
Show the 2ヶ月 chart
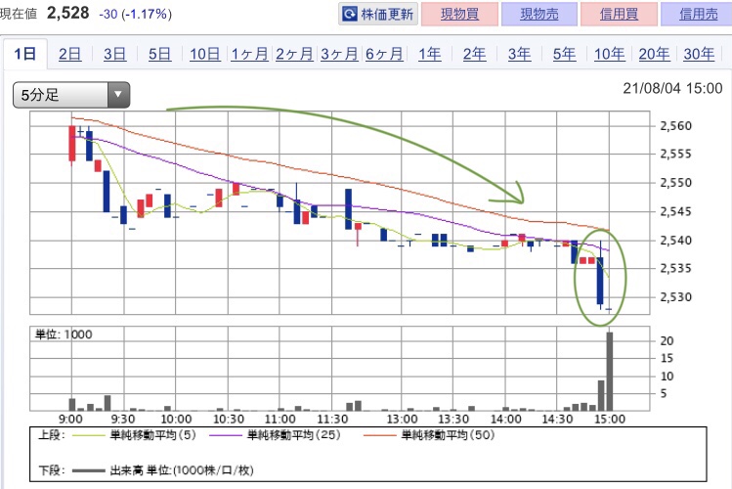point(294,54)
